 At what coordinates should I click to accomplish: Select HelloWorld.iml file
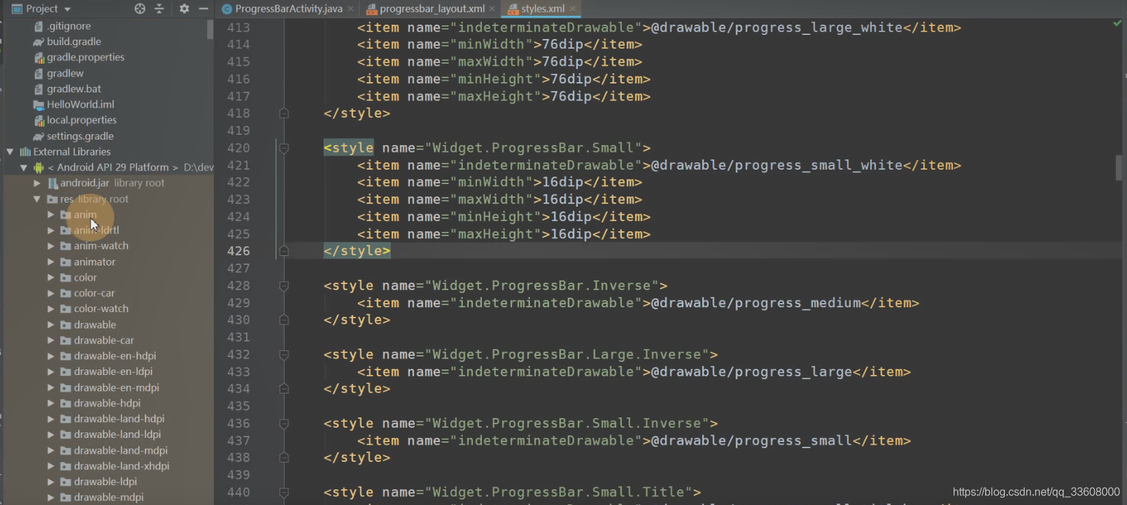coord(80,105)
